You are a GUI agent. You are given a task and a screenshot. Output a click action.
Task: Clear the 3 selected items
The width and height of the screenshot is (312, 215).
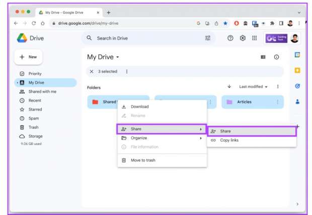coord(92,71)
